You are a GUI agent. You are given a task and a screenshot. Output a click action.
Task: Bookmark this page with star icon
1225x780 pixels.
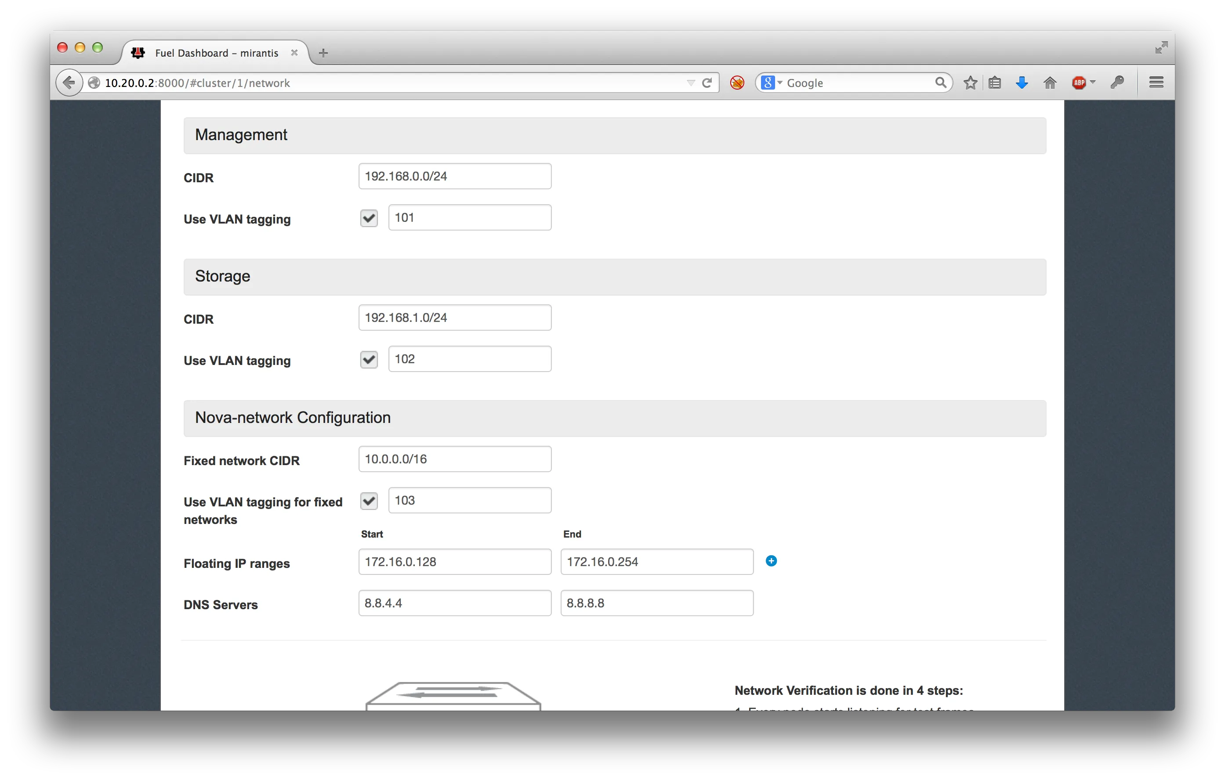pos(970,83)
